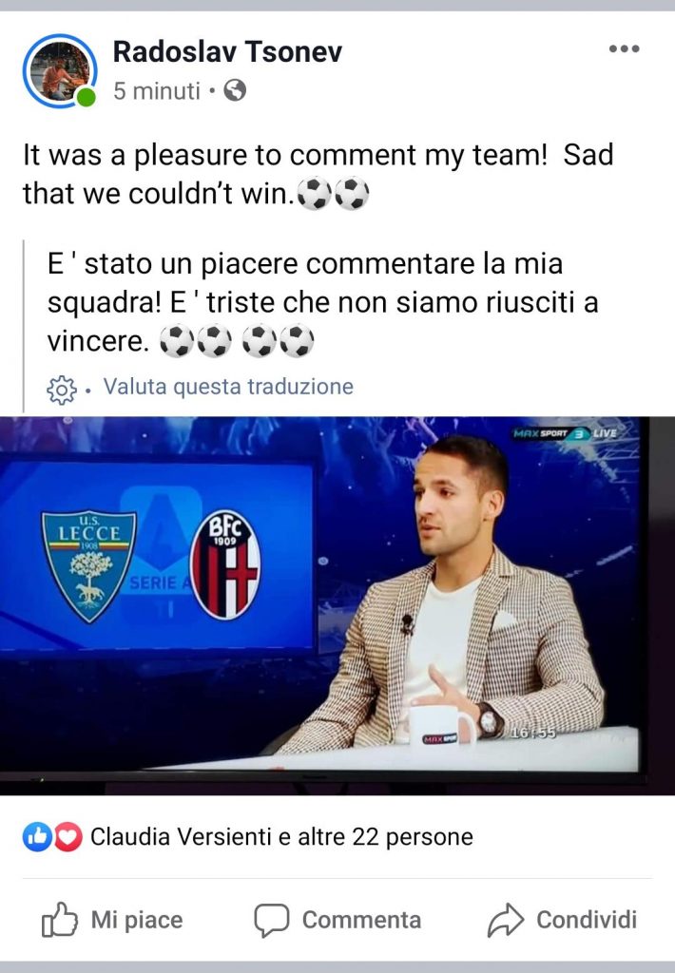Viewport: 675px width, 973px height.
Task: View 'Claudia Versienti e altre 22 persone' reactions
Action: (x=281, y=837)
